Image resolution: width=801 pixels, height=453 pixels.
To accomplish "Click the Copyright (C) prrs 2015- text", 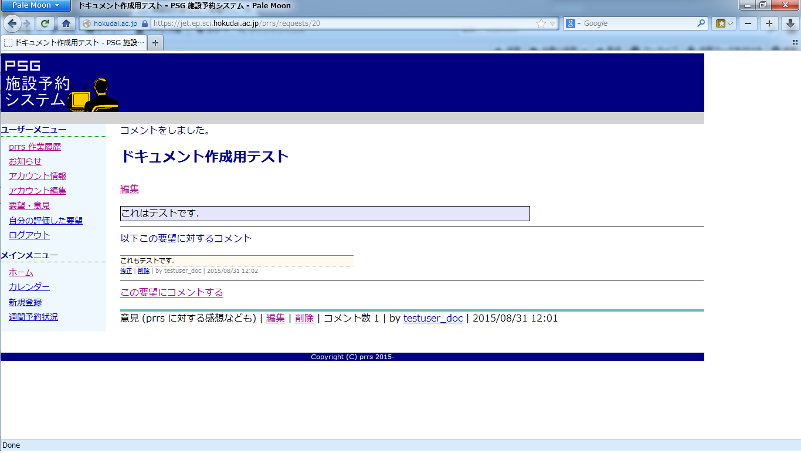I will pyautogui.click(x=352, y=357).
